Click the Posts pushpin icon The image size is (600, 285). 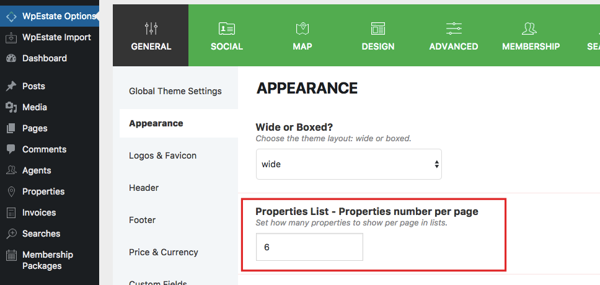pyautogui.click(x=12, y=87)
